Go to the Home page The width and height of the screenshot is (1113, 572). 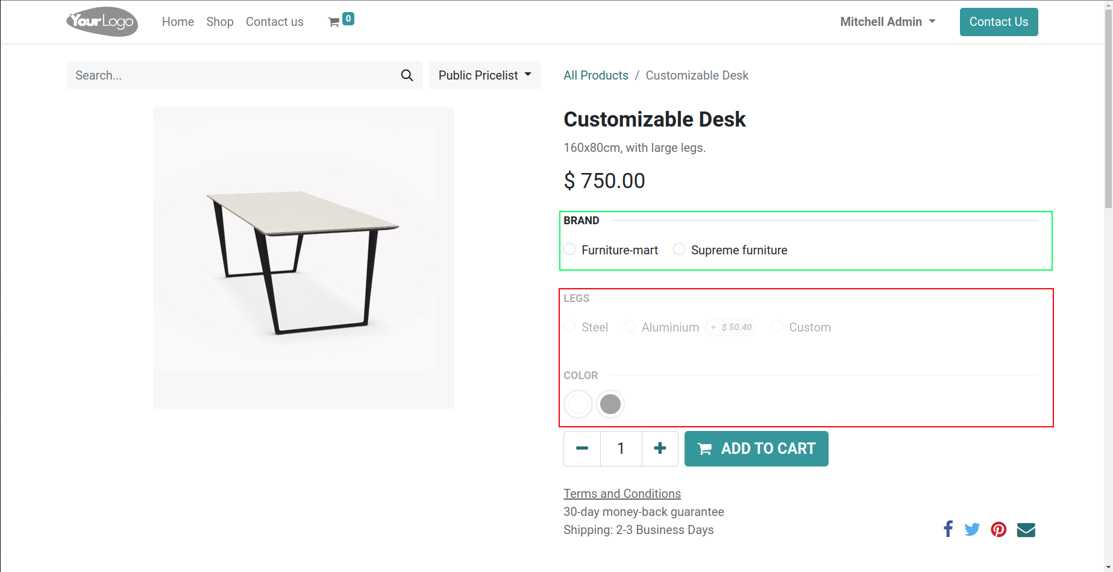click(178, 22)
